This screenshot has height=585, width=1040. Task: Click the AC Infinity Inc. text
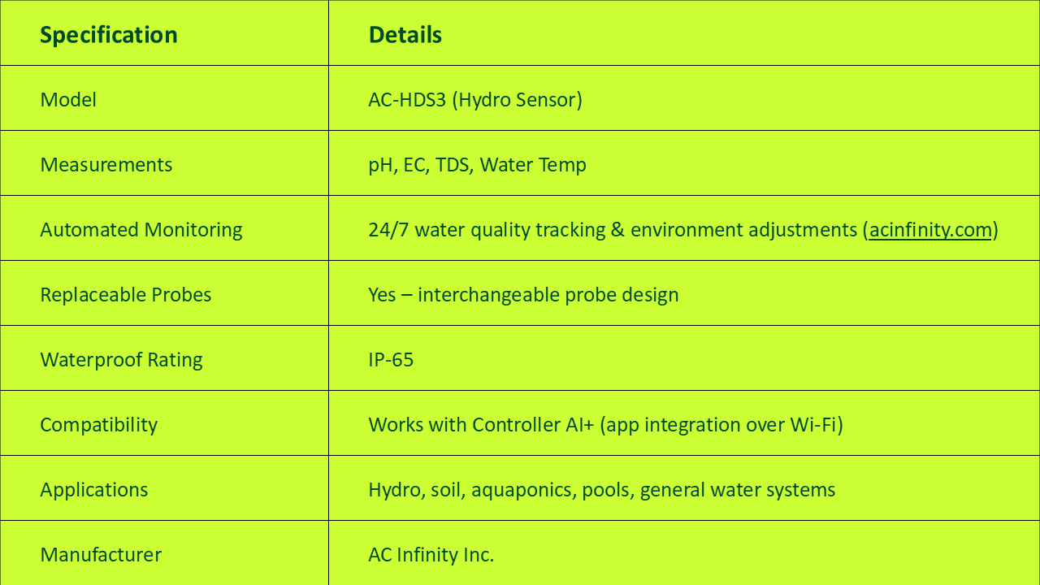click(x=431, y=555)
